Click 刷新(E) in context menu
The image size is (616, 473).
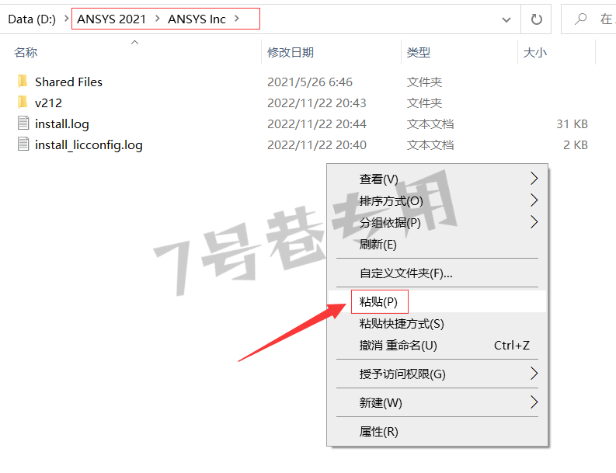(x=437, y=245)
